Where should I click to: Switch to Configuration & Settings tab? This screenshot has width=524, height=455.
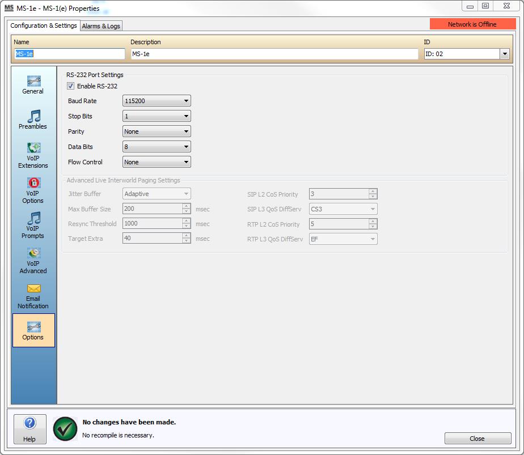click(x=44, y=25)
